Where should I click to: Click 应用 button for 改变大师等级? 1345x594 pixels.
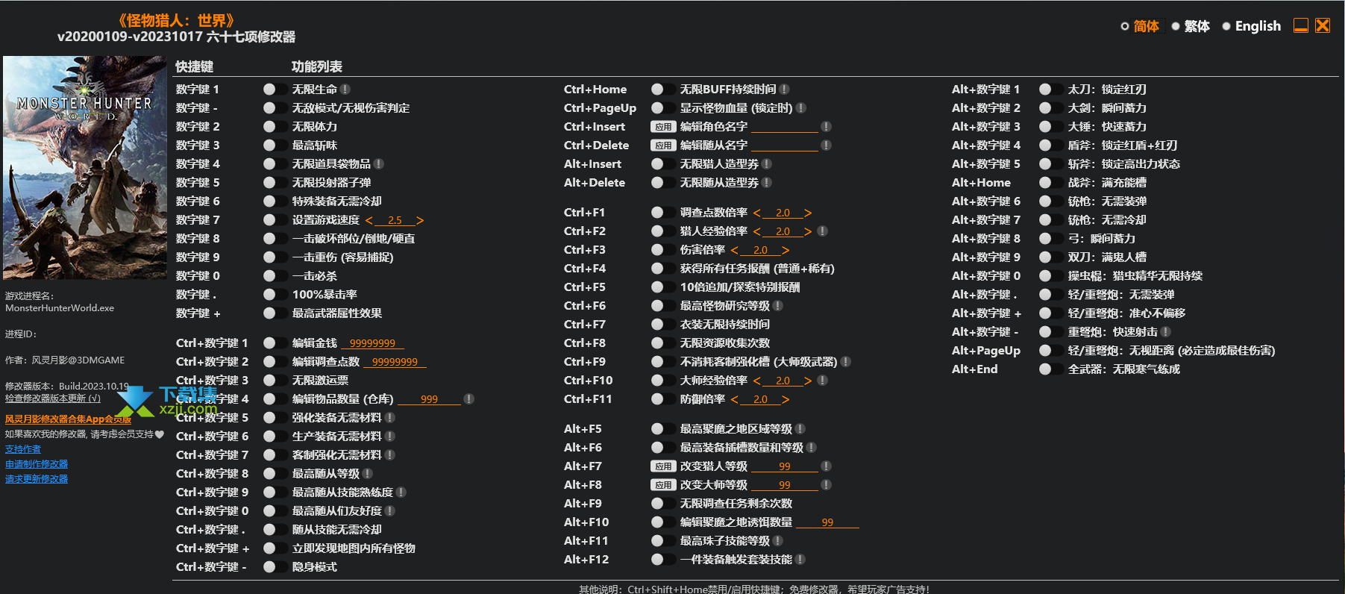coord(663,485)
